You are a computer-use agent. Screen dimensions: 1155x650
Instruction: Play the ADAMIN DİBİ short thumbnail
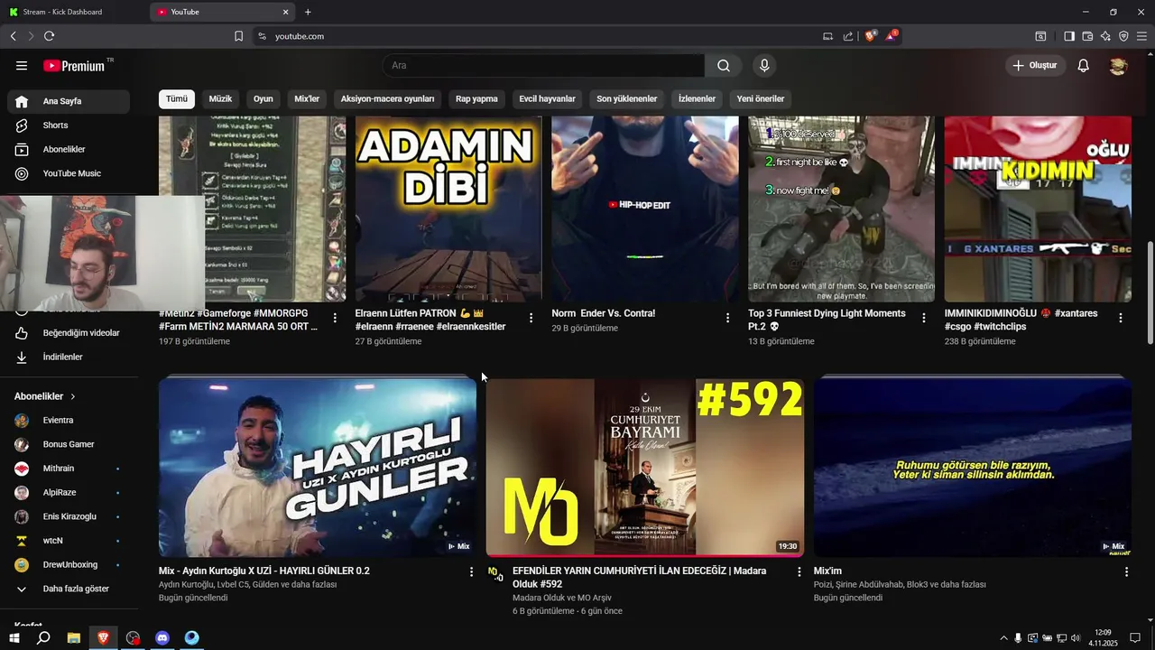(x=448, y=209)
